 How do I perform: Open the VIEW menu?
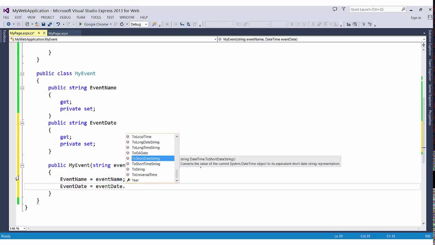31,17
